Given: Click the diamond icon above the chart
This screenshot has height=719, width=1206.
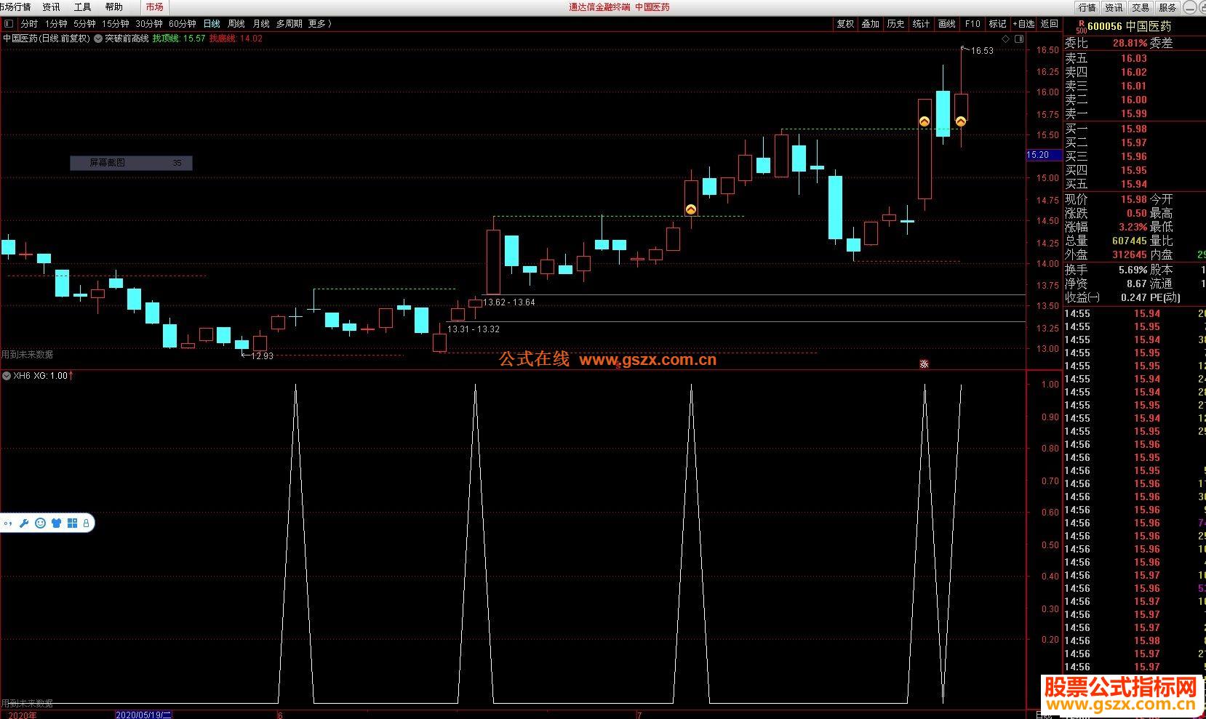Looking at the screenshot, I should (1005, 39).
